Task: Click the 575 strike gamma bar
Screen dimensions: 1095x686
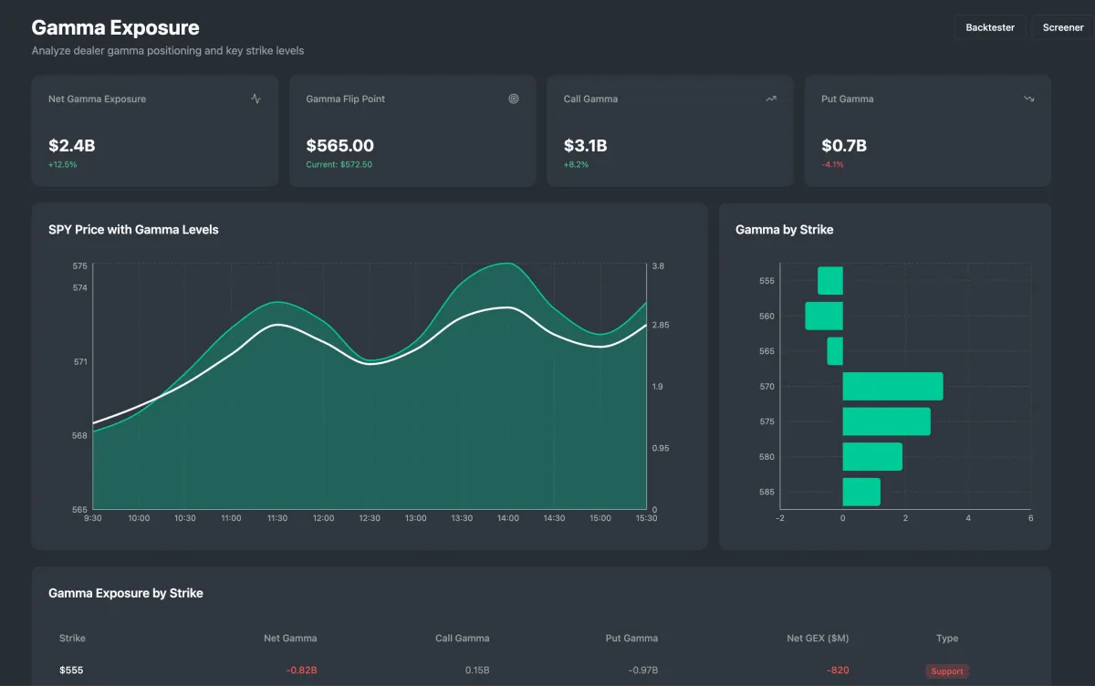Action: pos(886,421)
